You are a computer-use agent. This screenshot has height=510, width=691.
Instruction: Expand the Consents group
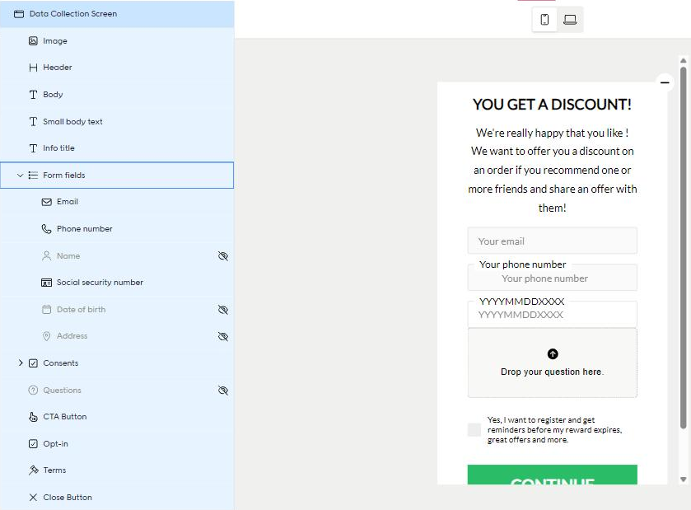pyautogui.click(x=21, y=363)
